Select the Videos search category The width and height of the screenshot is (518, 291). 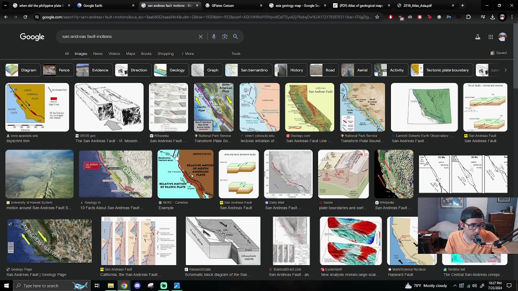click(114, 54)
